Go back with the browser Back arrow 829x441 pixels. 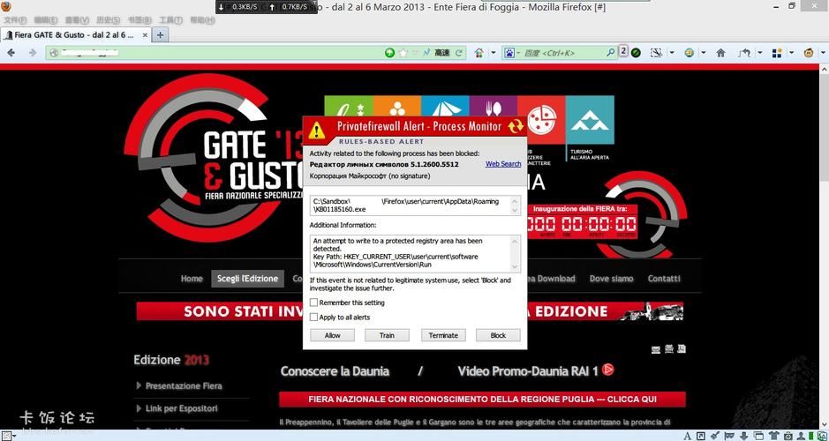click(x=11, y=53)
